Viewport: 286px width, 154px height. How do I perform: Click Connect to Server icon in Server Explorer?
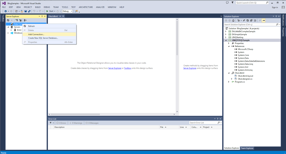pyautogui.click(x=20, y=20)
